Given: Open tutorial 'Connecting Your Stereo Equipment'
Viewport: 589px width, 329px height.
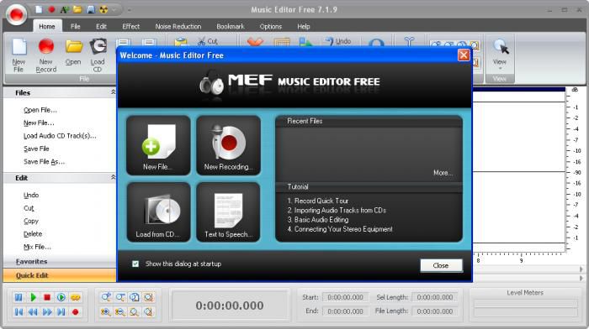Looking at the screenshot, I should 340,229.
